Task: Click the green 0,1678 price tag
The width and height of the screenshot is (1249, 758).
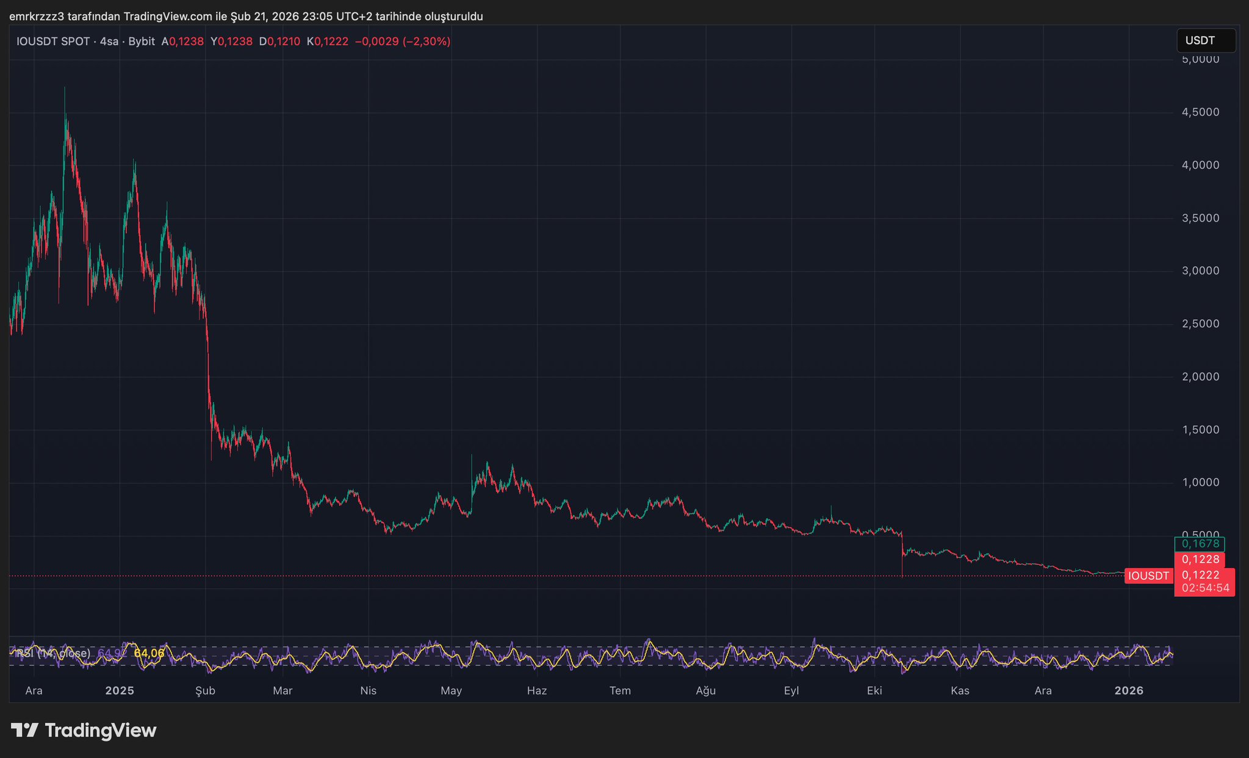Action: pyautogui.click(x=1200, y=544)
